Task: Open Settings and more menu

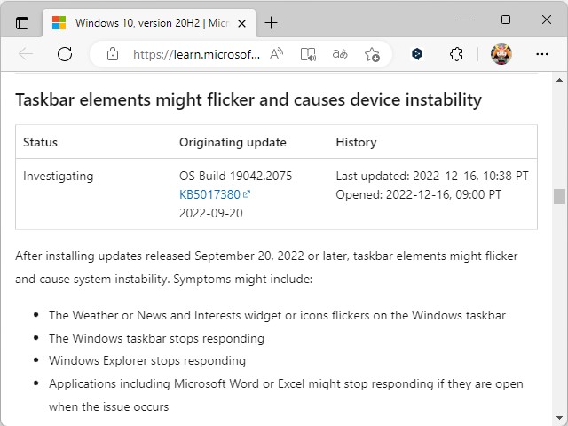Action: (542, 54)
